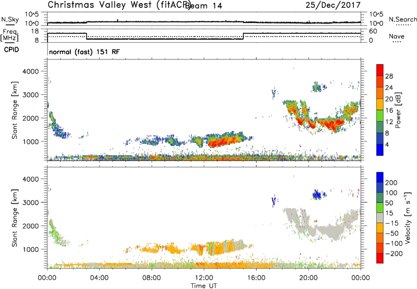Viewport: 417px width, 289px height.
Task: Click '4000' tick on power panel
Action: tap(30, 71)
